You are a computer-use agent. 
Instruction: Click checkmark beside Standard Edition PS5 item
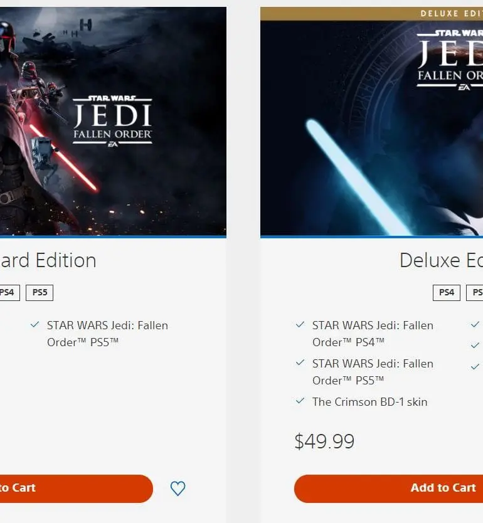[34, 325]
